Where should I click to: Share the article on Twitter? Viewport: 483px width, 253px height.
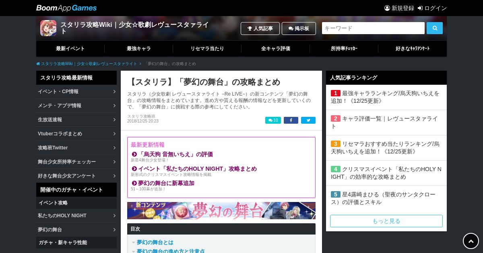coord(308,120)
